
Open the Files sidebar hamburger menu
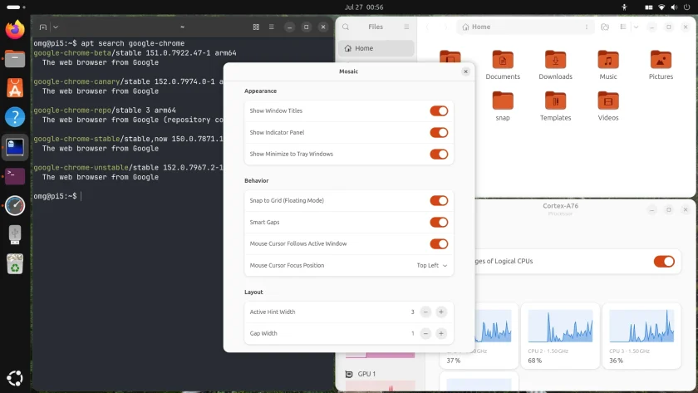pyautogui.click(x=406, y=27)
